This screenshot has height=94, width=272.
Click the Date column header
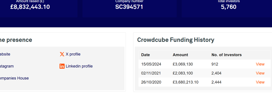pos(145,55)
